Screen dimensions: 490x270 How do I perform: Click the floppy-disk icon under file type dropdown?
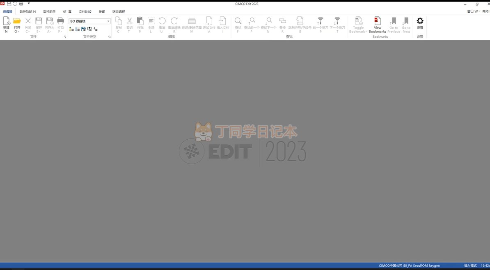[83, 29]
